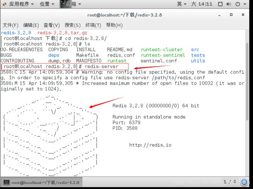Click the 'PID: 3588' line
253x189 pixels.
(x=125, y=128)
